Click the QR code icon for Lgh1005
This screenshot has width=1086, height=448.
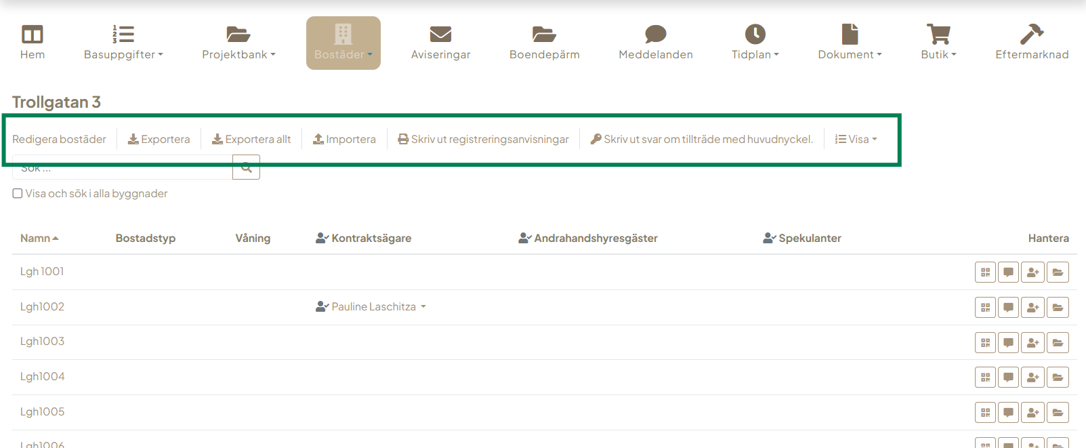click(x=985, y=413)
